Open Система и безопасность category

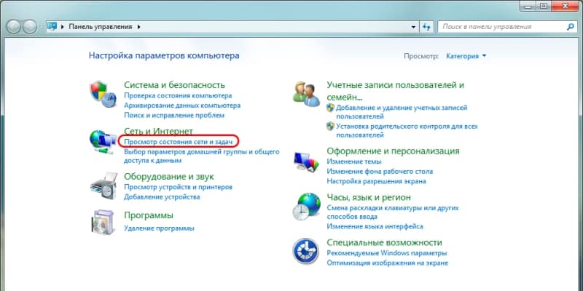(x=174, y=85)
